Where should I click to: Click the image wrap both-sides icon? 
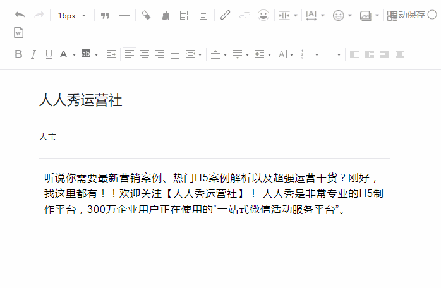369,54
